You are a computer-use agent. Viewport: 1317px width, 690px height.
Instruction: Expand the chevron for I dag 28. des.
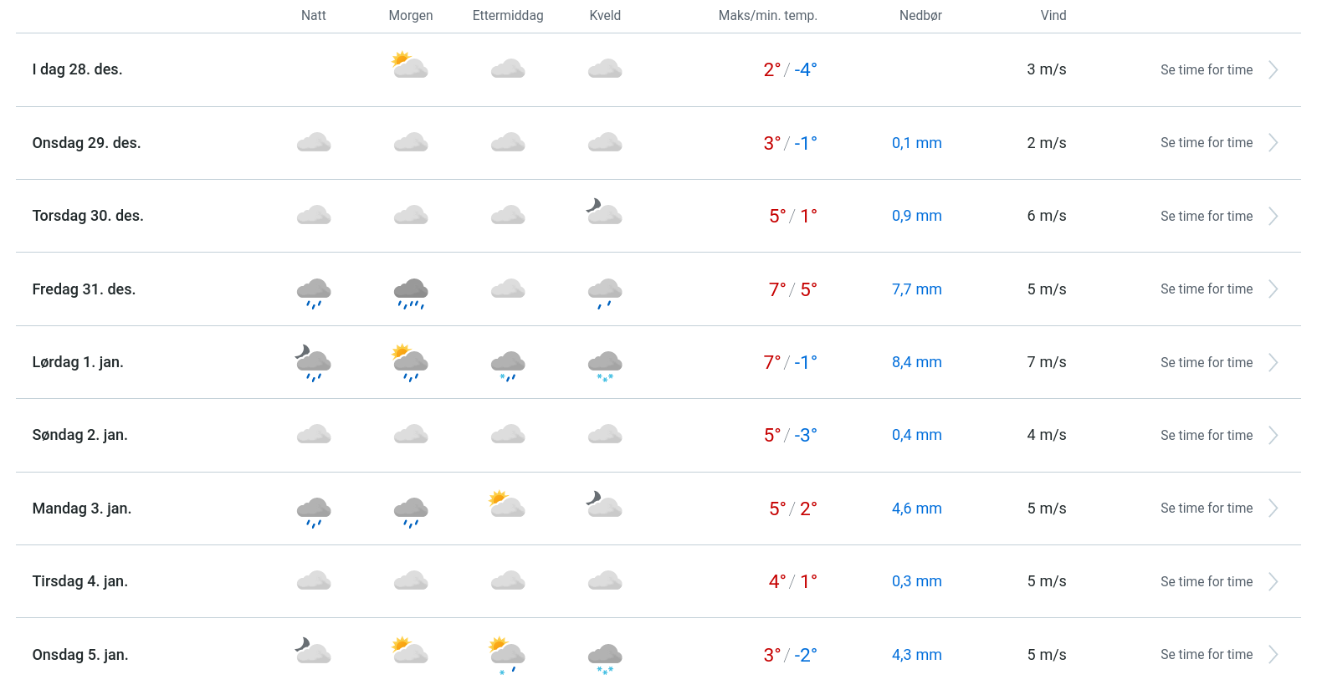(1273, 70)
